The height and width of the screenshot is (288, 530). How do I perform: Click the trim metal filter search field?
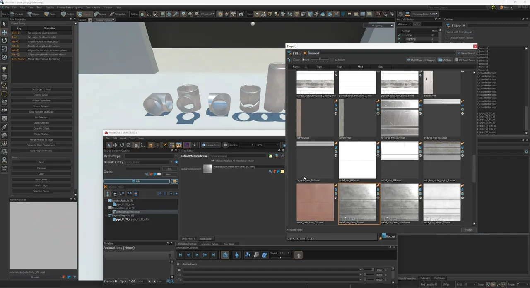click(381, 53)
